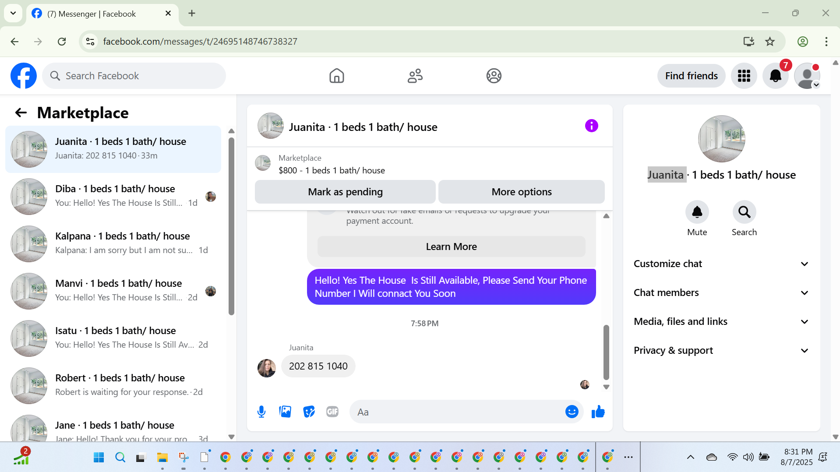Open Windows taskbar search

tap(120, 458)
